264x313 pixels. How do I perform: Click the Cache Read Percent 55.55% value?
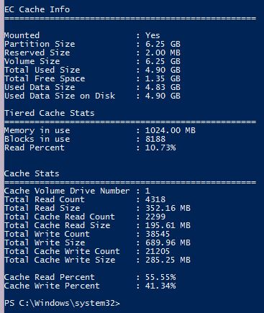[160, 277]
